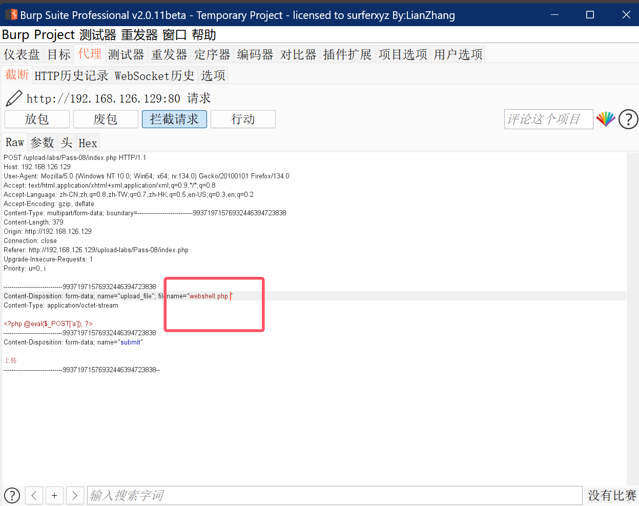The image size is (639, 506).
Task: Open the proxy 选项 sub-tab
Action: pyautogui.click(x=213, y=75)
